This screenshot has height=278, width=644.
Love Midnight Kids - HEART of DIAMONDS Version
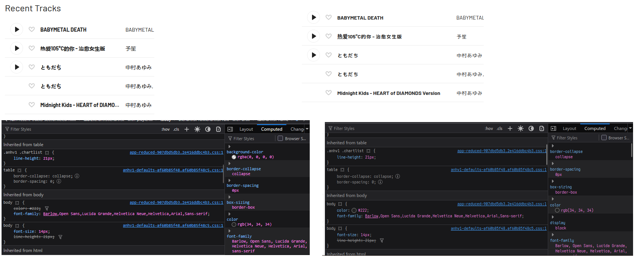tap(329, 93)
